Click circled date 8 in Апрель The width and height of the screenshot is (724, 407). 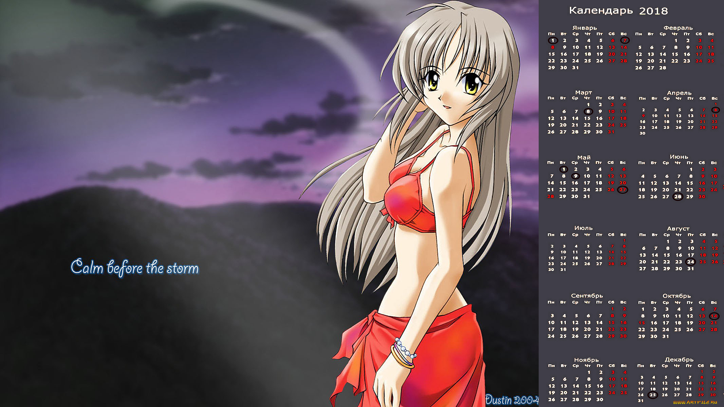tap(716, 110)
